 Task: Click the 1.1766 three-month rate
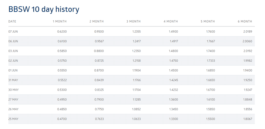click(137, 80)
